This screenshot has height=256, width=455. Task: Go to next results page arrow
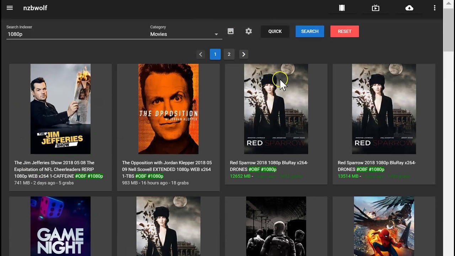pos(243,54)
